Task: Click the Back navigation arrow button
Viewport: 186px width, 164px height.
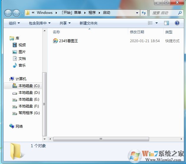Action: 8,13
